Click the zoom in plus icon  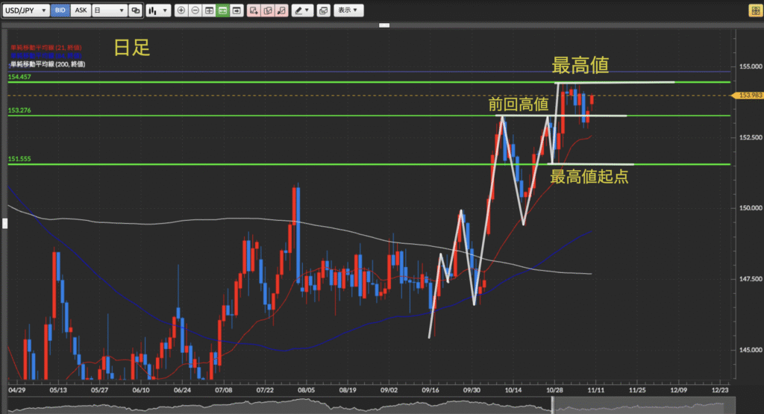pos(181,11)
